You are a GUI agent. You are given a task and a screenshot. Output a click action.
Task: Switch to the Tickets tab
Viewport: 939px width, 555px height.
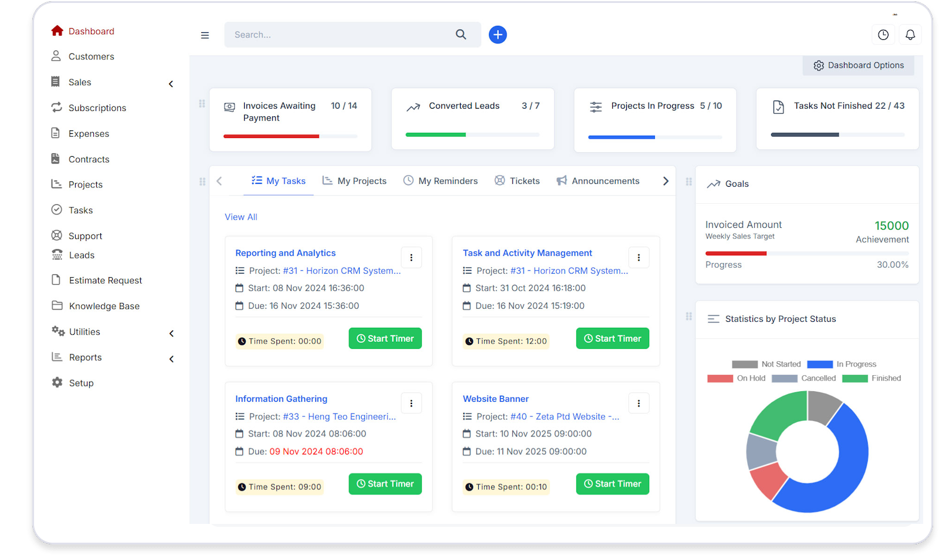click(x=517, y=181)
